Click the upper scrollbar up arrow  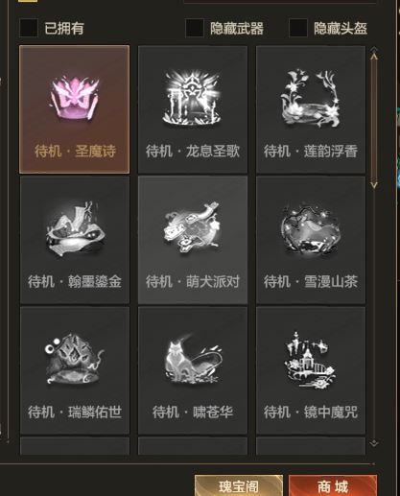(x=374, y=55)
